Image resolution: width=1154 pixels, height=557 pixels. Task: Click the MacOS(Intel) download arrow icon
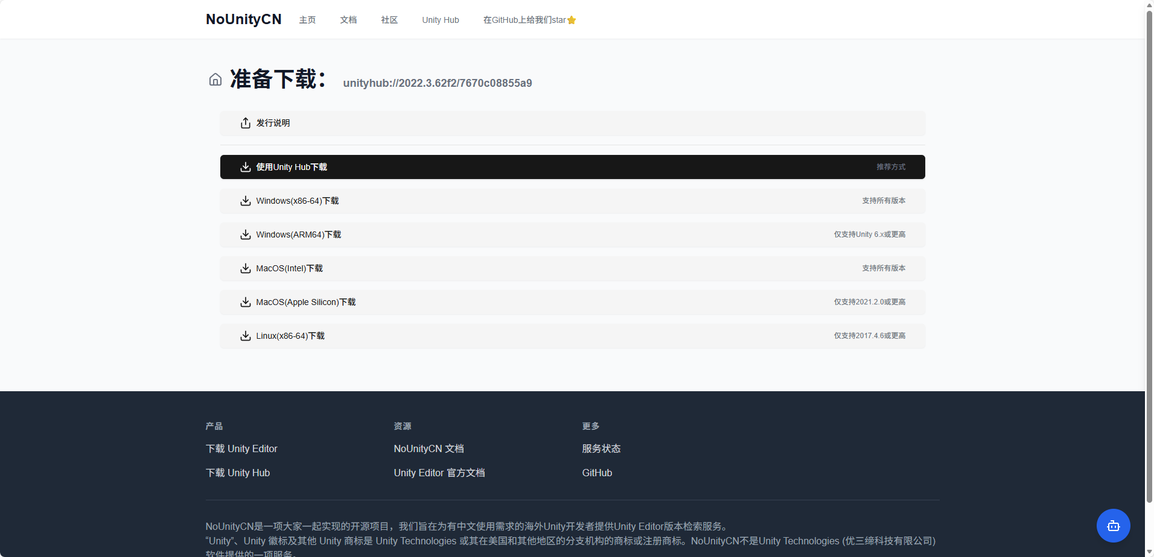point(246,268)
